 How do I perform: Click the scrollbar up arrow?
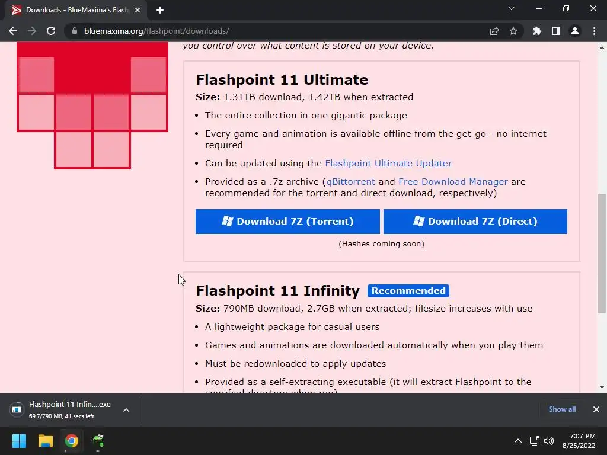click(602, 47)
